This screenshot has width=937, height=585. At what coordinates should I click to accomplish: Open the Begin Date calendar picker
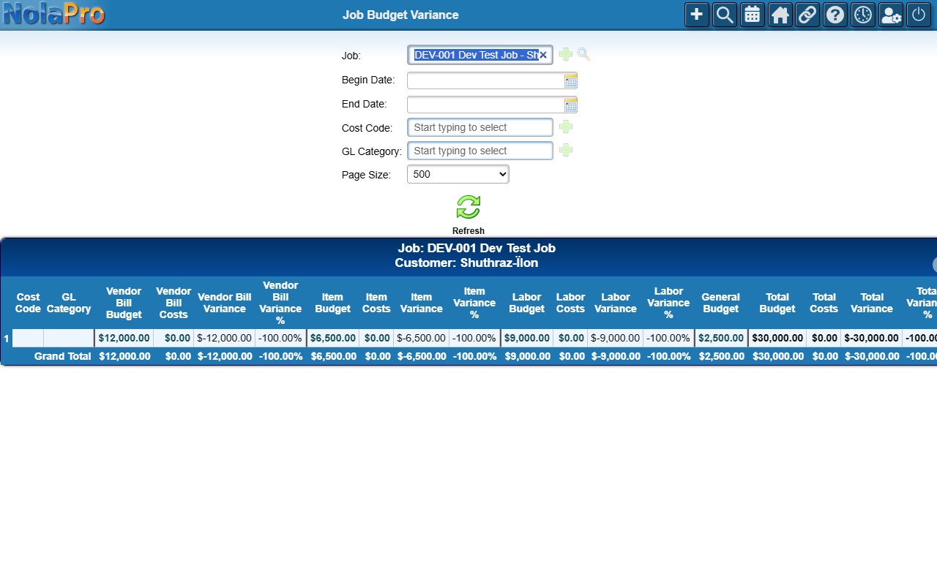click(571, 80)
